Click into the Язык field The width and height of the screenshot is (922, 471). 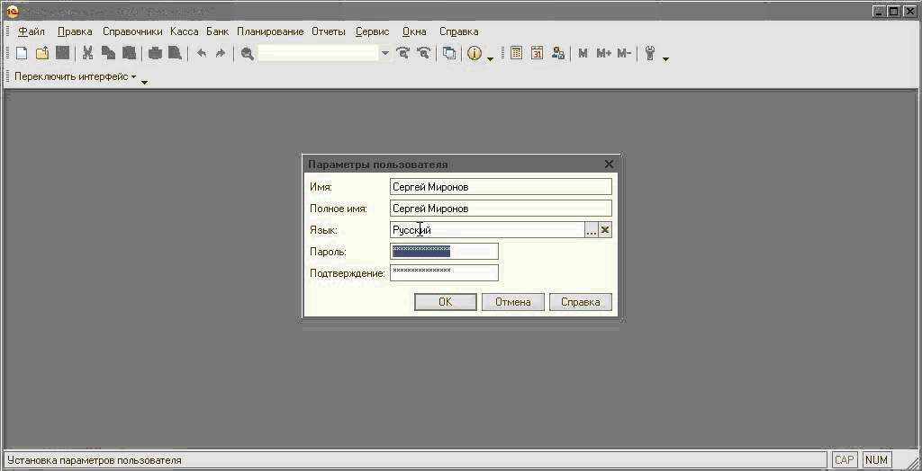487,230
